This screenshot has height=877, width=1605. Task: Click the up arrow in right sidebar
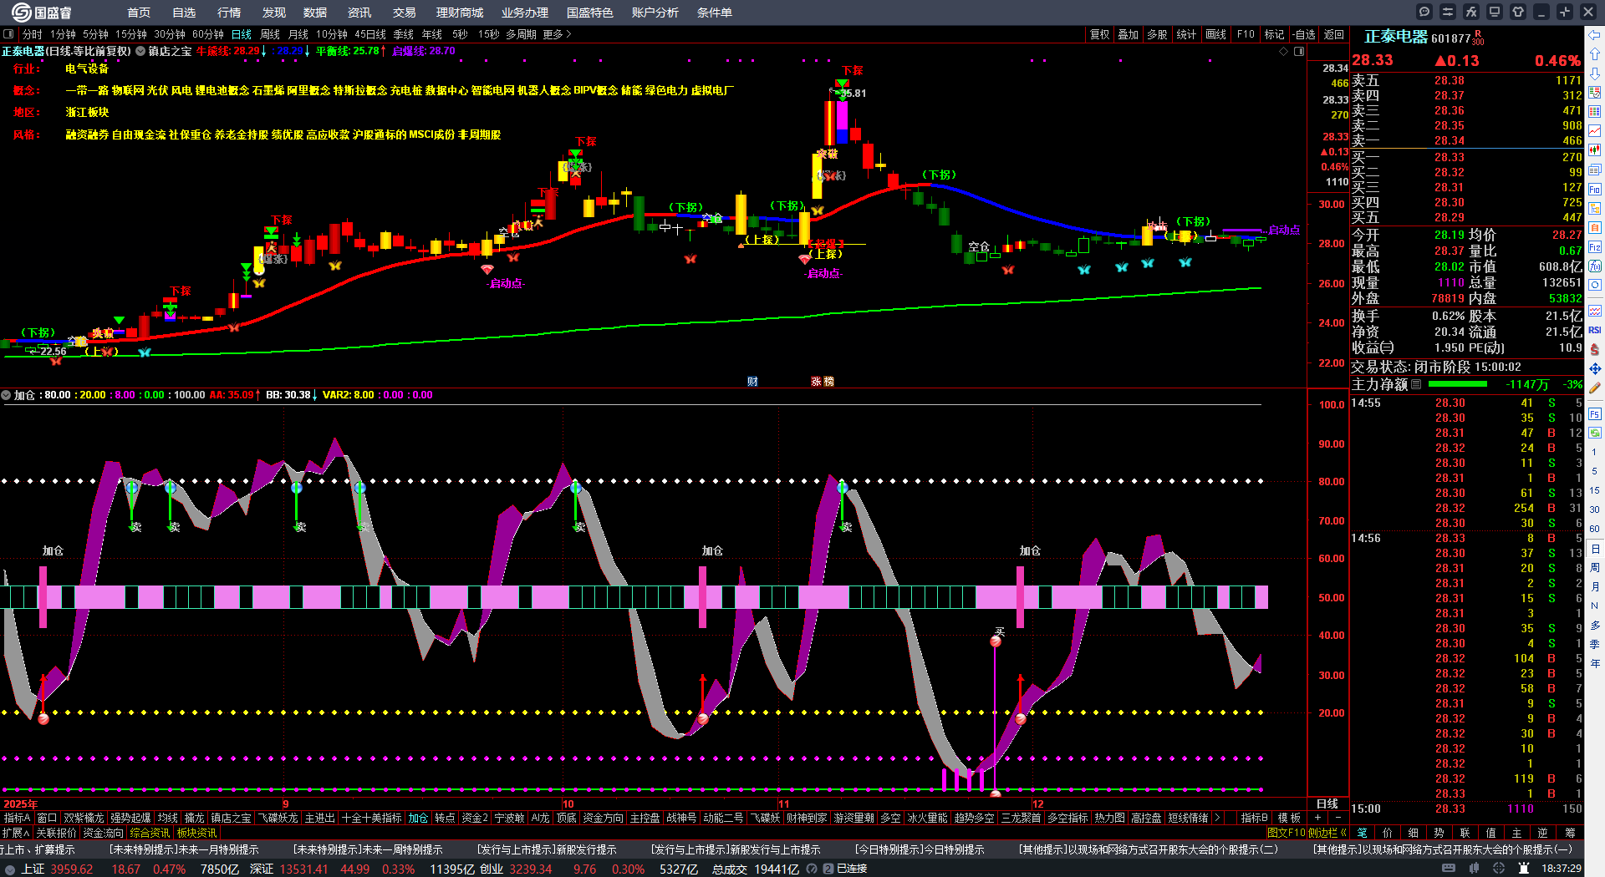(x=1595, y=54)
